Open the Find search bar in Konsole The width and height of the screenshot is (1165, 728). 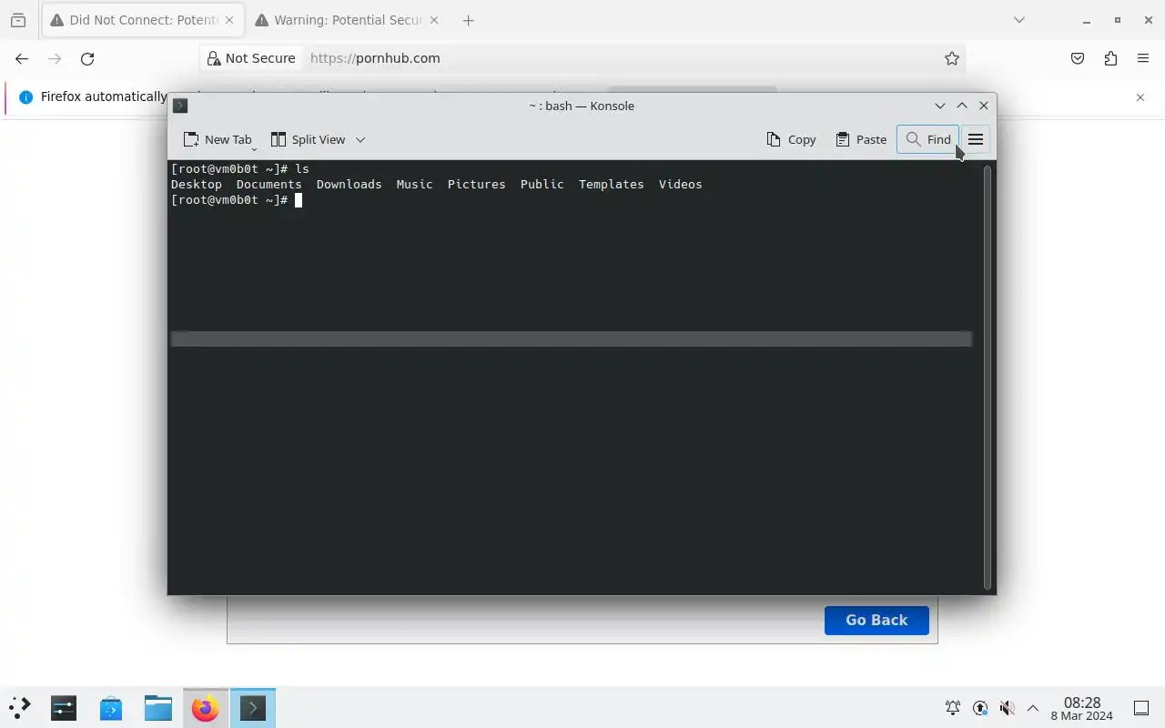coord(927,139)
